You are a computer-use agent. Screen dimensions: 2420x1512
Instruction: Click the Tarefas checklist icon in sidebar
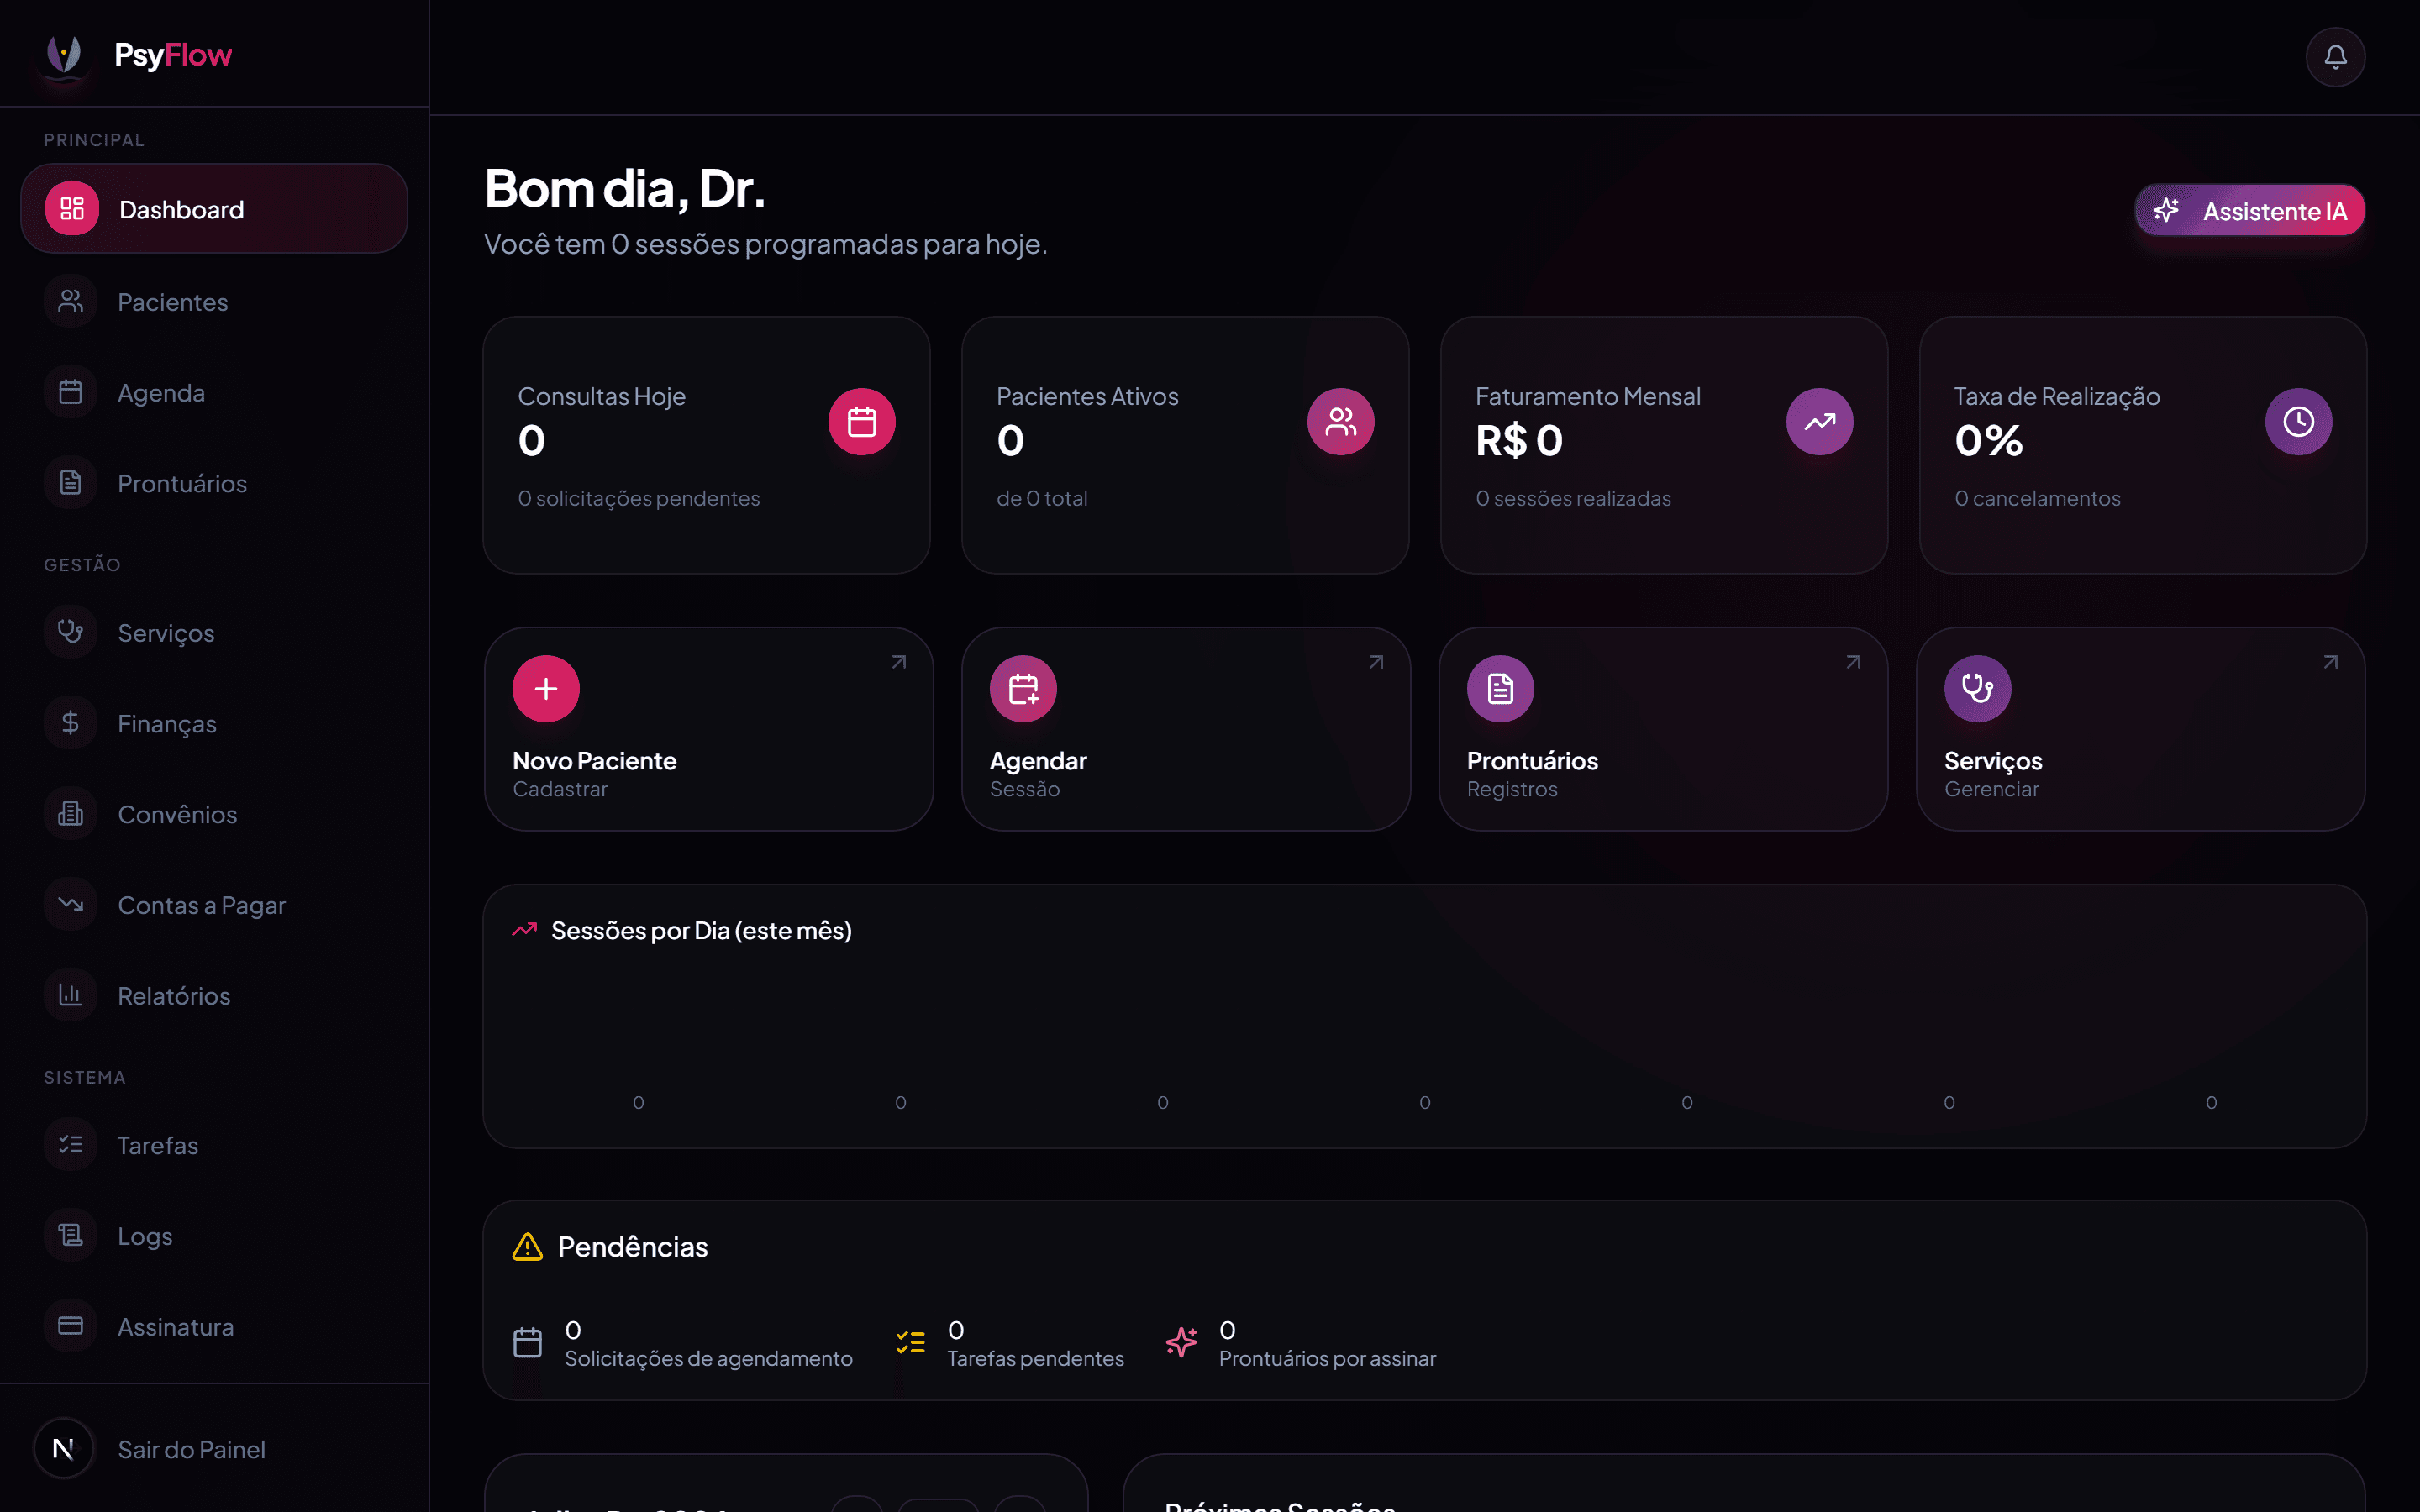70,1145
